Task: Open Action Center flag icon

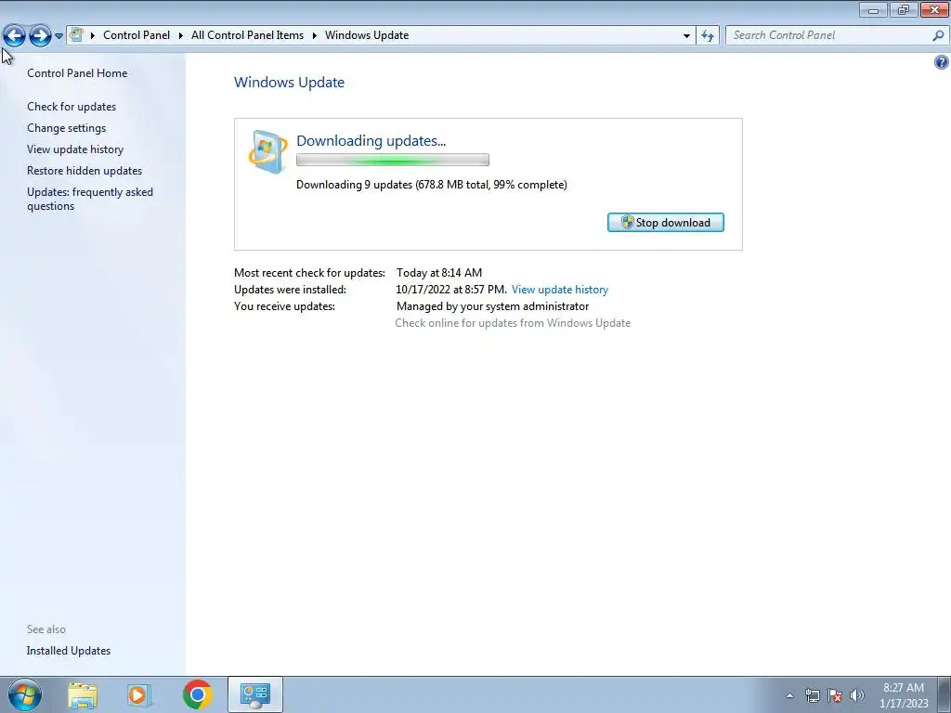Action: pos(835,695)
